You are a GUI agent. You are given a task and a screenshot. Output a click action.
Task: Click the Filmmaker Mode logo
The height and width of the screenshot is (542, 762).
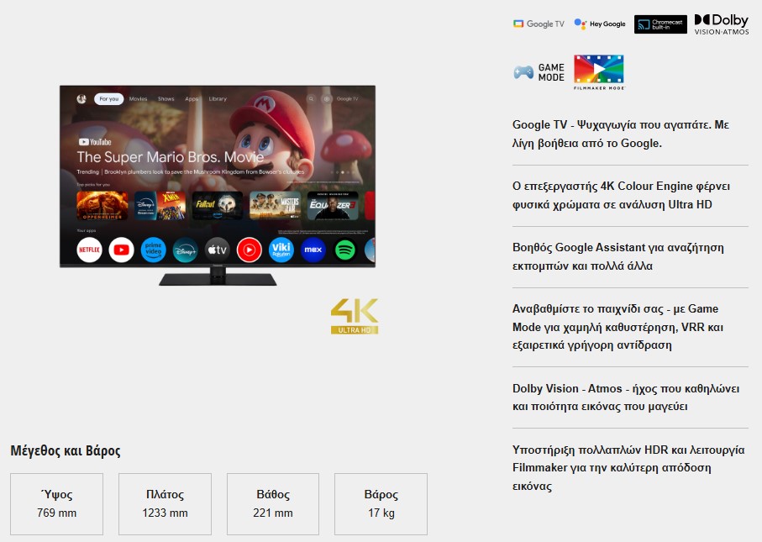598,72
